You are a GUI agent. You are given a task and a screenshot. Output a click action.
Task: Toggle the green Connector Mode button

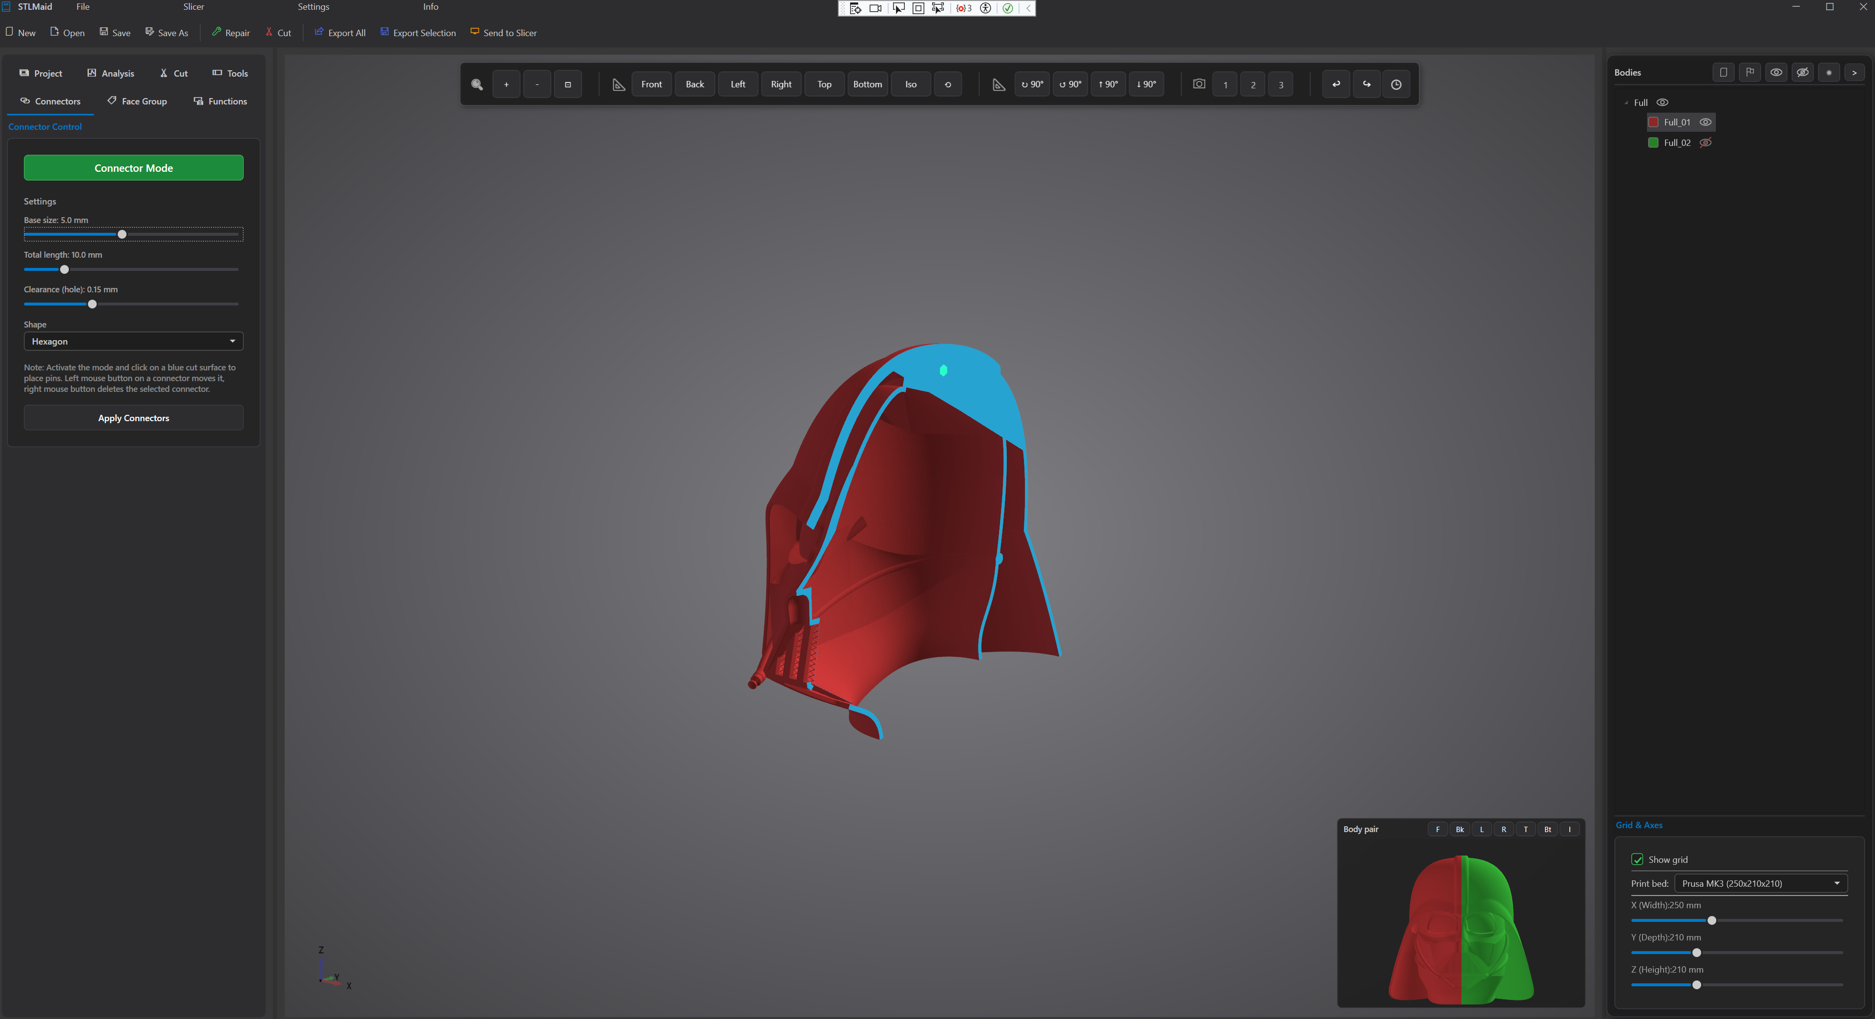(x=134, y=168)
